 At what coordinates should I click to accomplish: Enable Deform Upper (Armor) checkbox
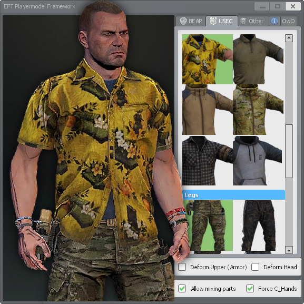click(182, 267)
